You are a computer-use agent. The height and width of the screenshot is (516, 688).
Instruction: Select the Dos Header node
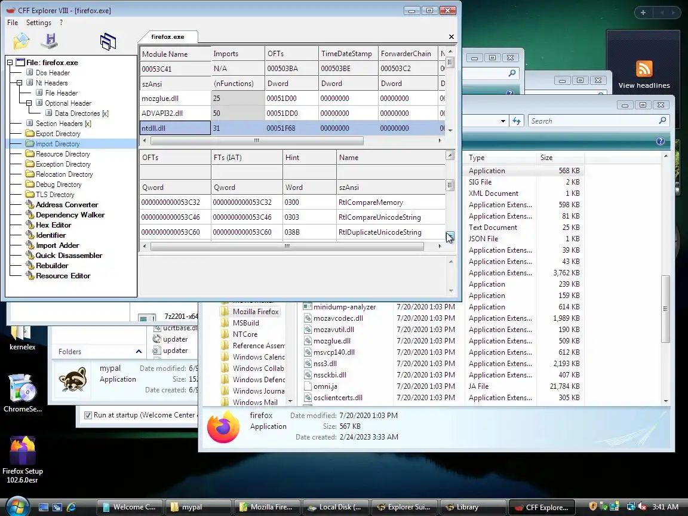point(53,72)
